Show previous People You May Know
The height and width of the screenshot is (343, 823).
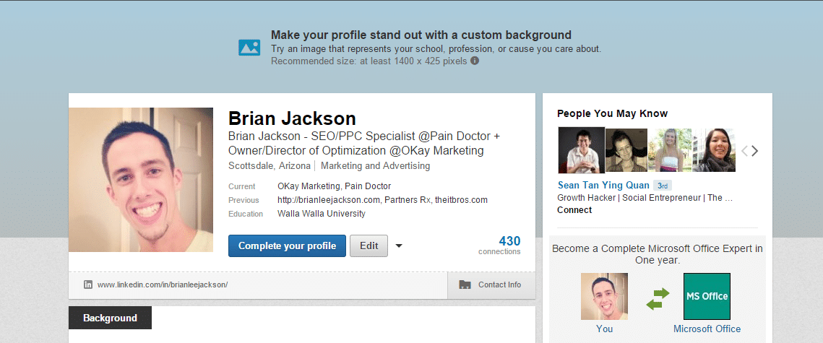pos(744,151)
